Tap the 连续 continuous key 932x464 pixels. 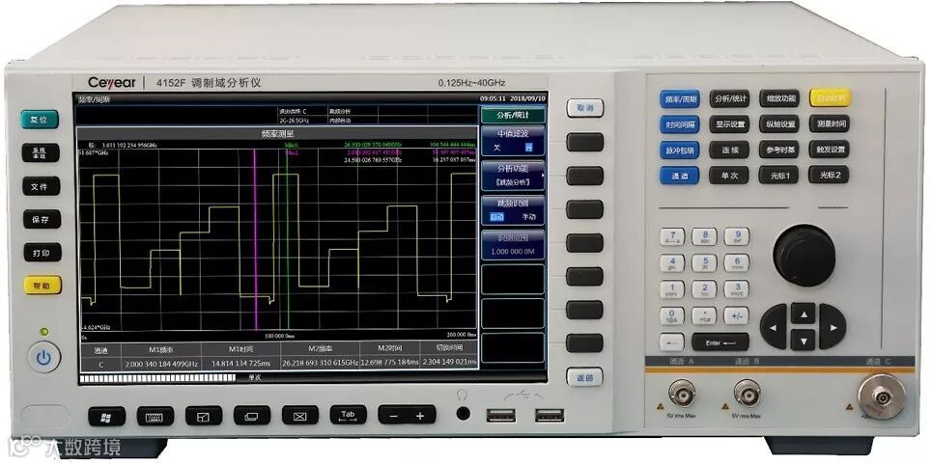click(729, 150)
